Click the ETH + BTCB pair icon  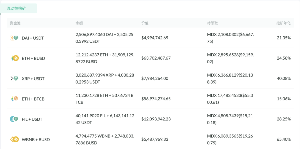coord(14,99)
